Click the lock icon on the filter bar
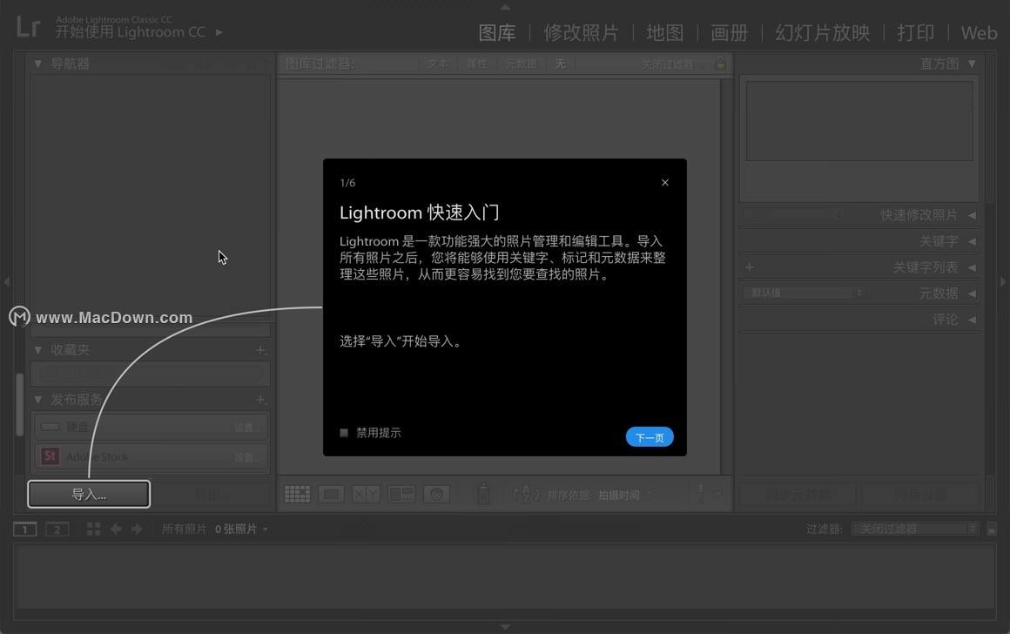 pyautogui.click(x=719, y=63)
